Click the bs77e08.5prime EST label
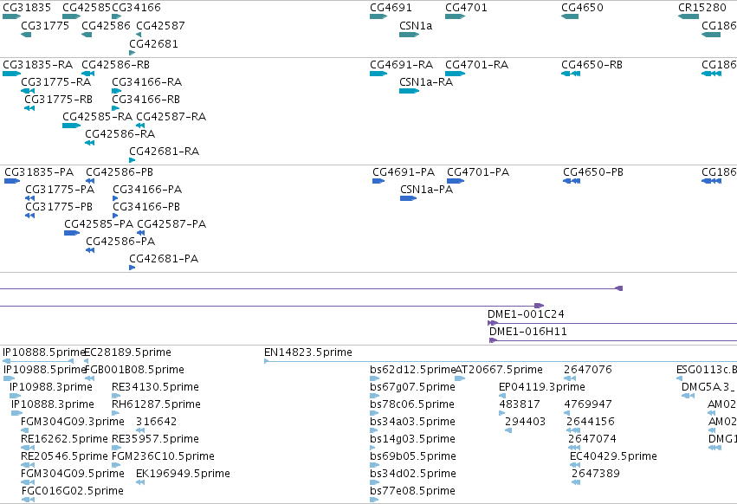 413,491
